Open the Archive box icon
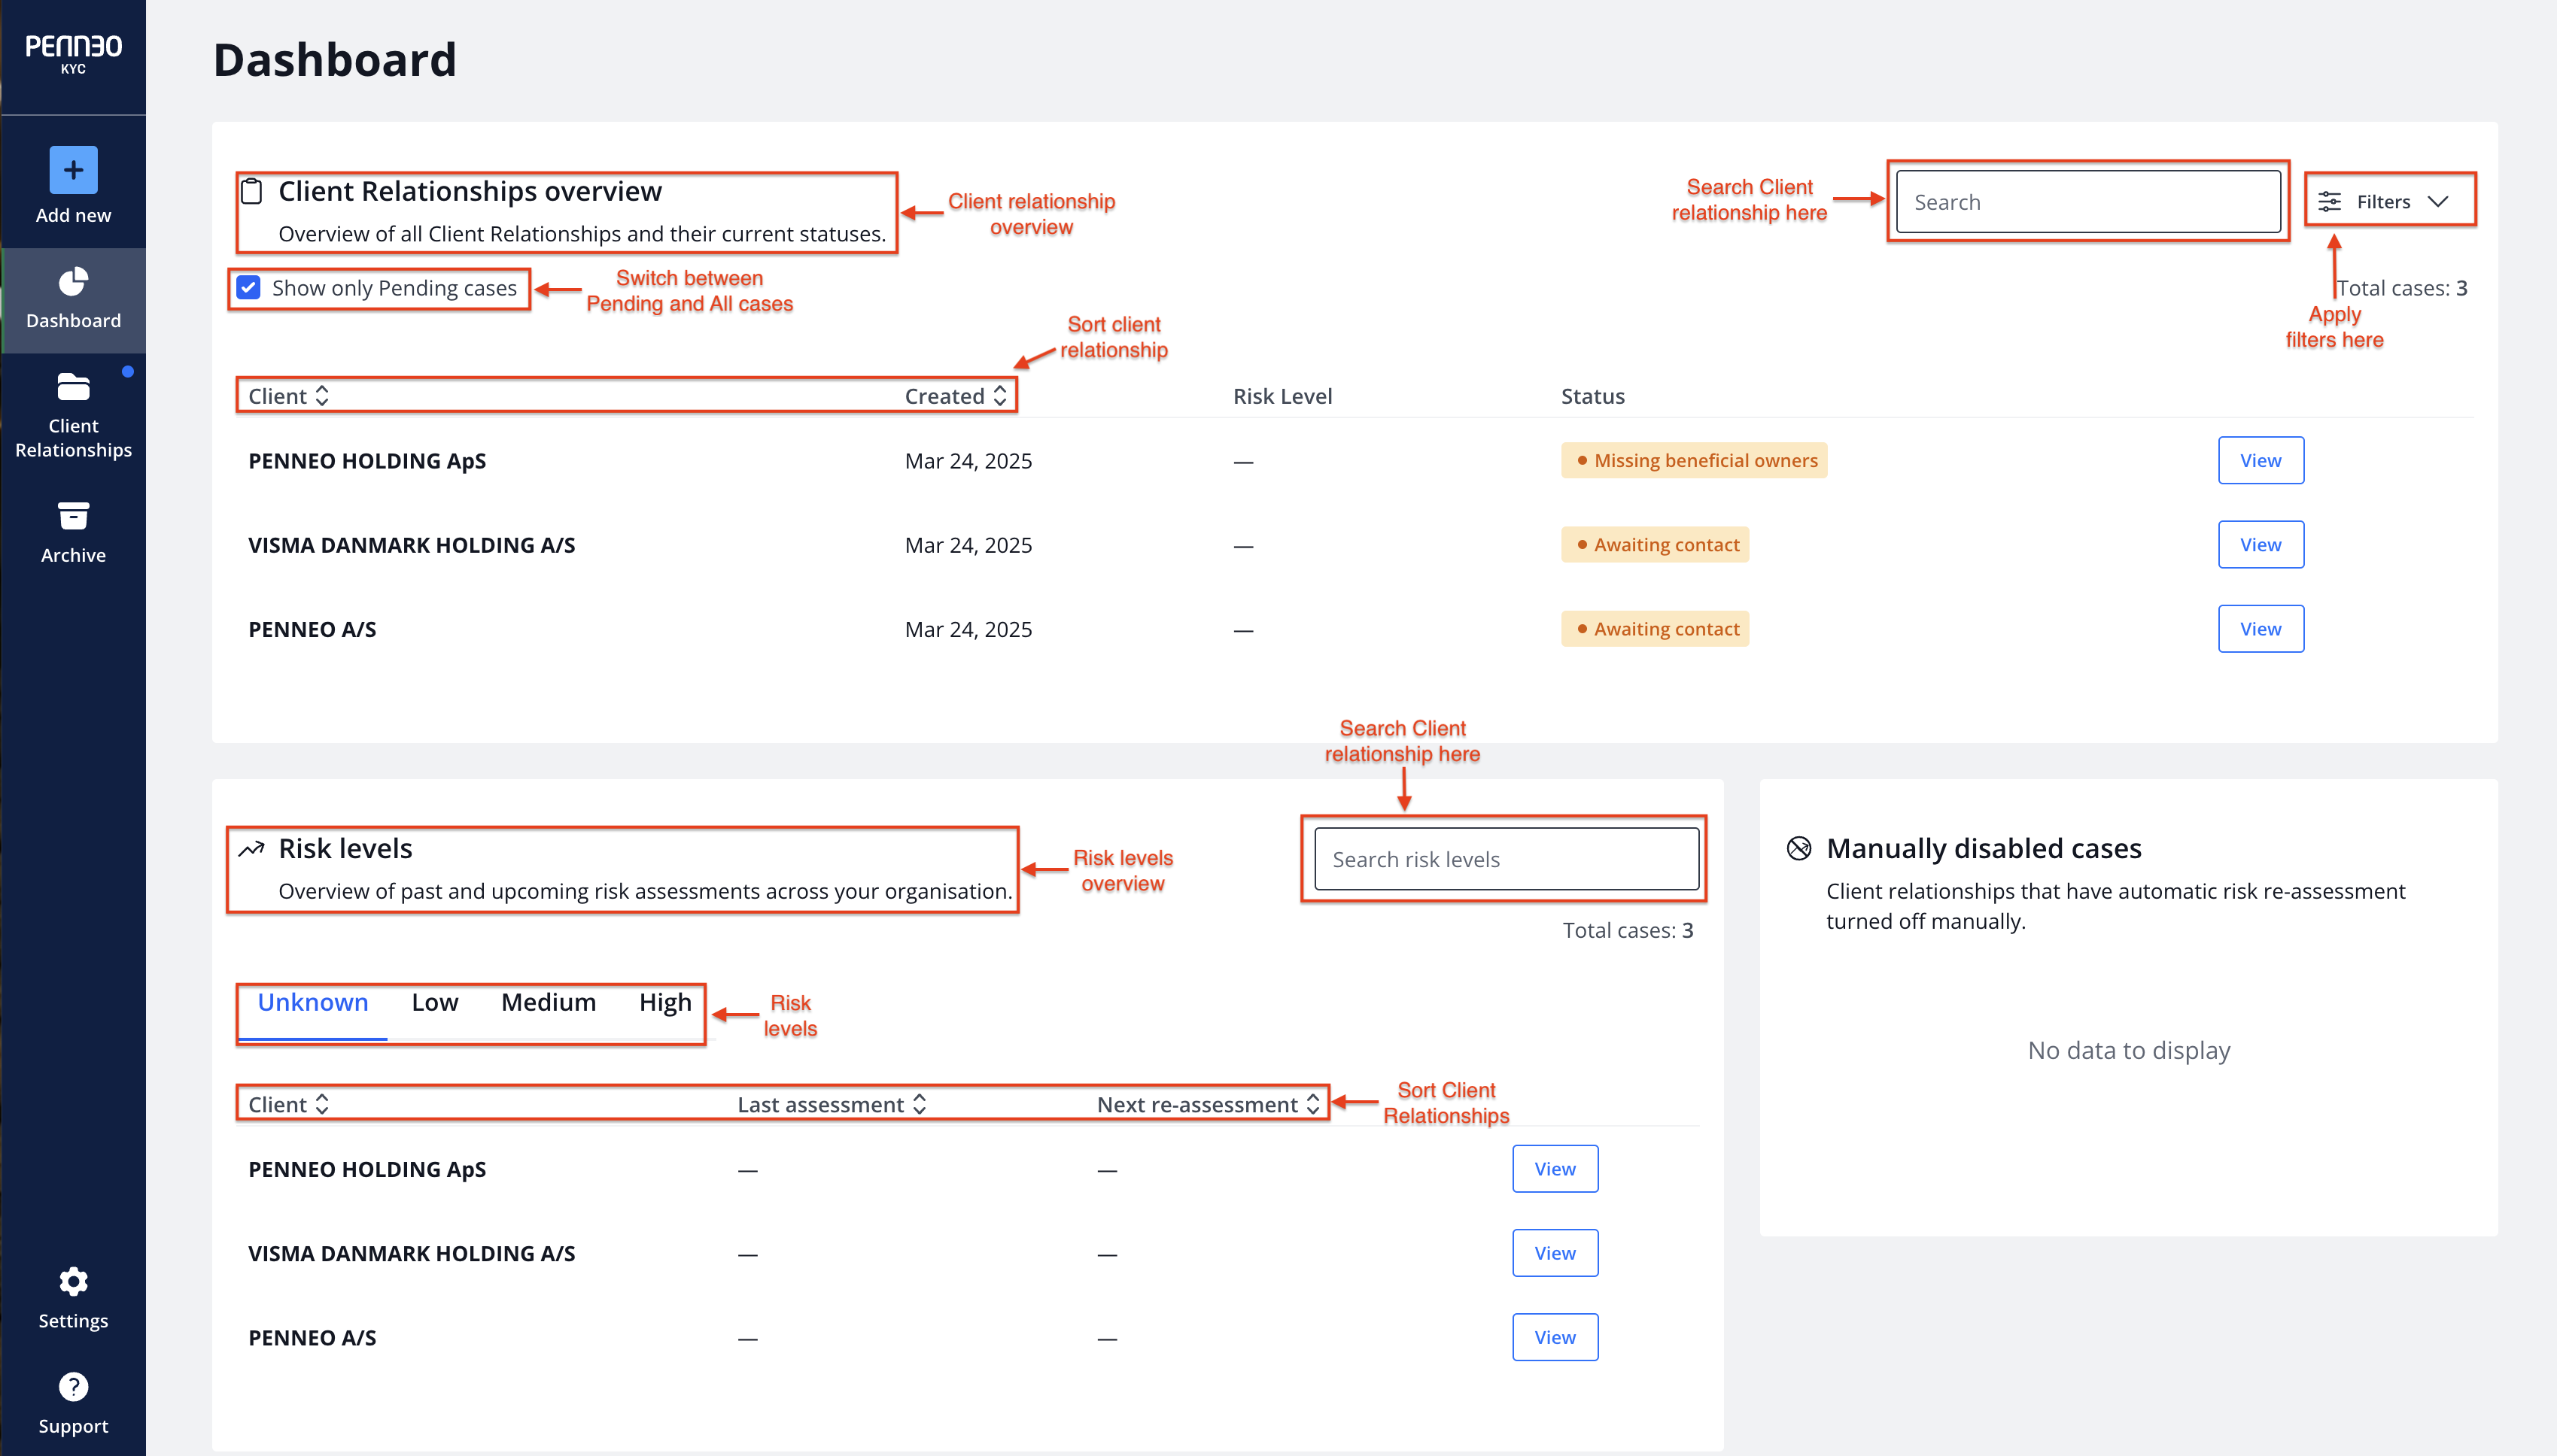Image resolution: width=2557 pixels, height=1456 pixels. pos(73,516)
